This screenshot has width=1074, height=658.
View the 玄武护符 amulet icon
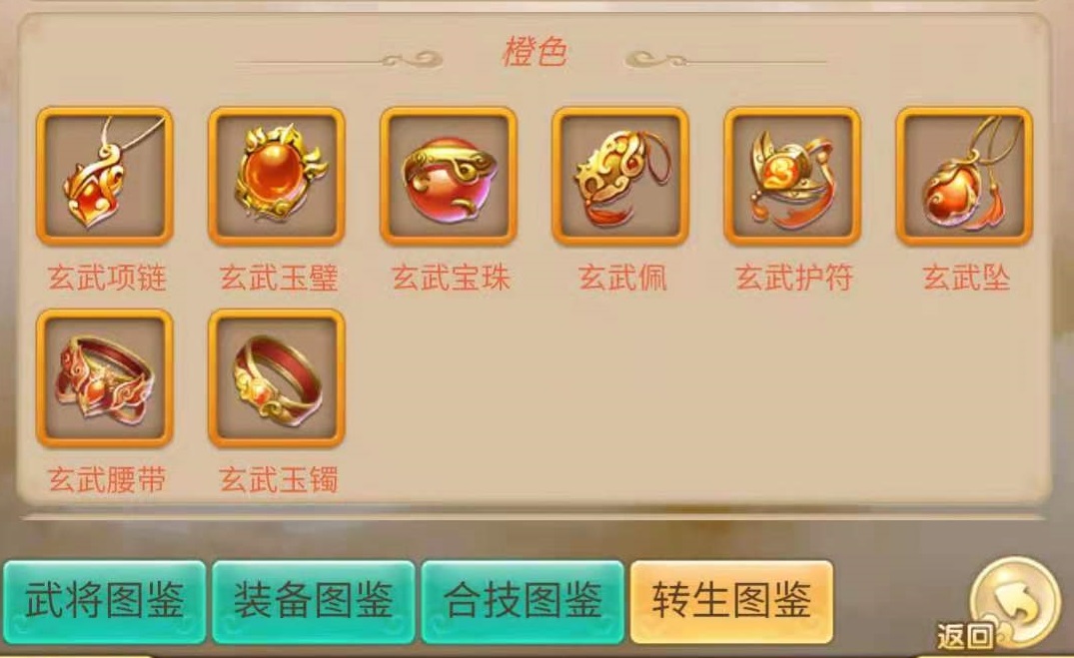click(x=792, y=176)
